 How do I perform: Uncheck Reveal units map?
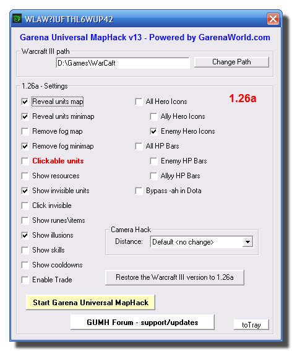click(25, 102)
